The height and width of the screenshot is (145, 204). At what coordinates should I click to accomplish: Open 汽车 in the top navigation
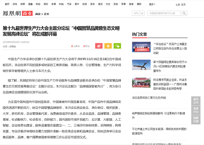click(69, 4)
